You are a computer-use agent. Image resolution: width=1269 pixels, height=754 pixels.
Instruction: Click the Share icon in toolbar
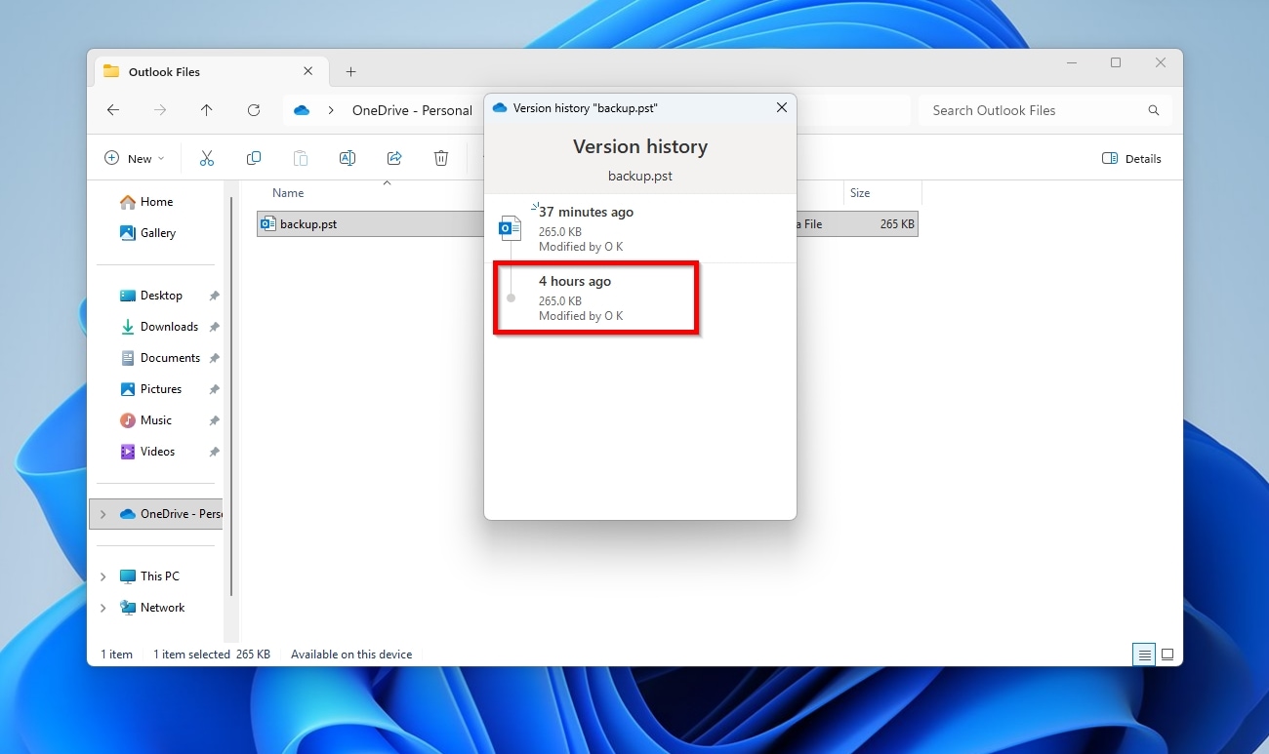point(394,158)
